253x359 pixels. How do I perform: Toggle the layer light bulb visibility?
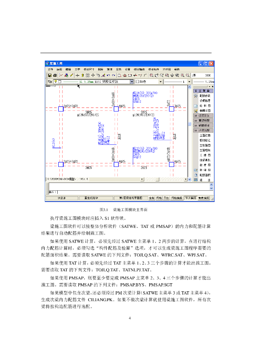[x=56, y=81]
